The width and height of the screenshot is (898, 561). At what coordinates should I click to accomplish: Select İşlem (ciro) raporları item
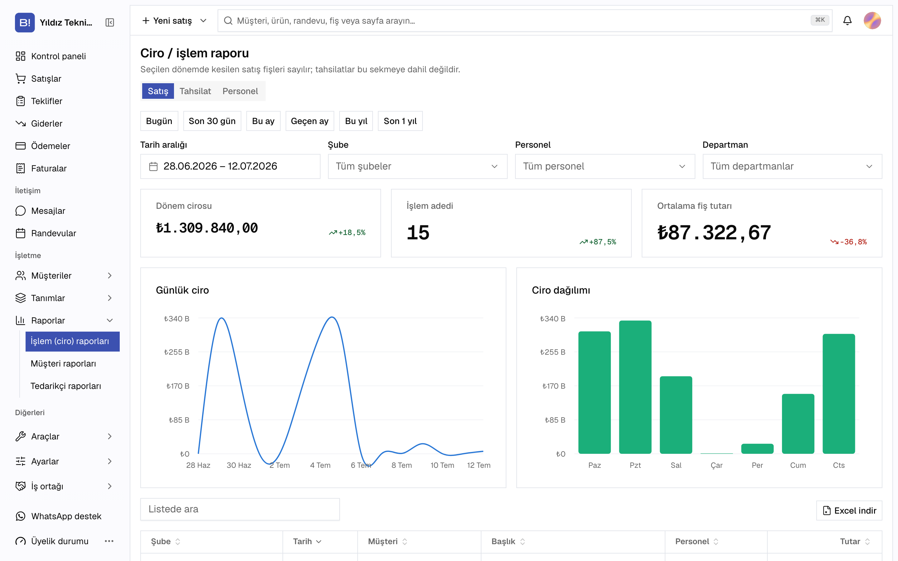72,341
